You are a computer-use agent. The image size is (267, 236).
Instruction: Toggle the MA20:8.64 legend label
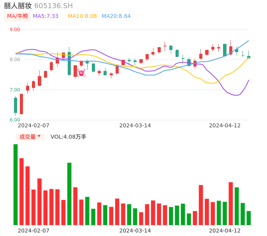[x=116, y=16]
